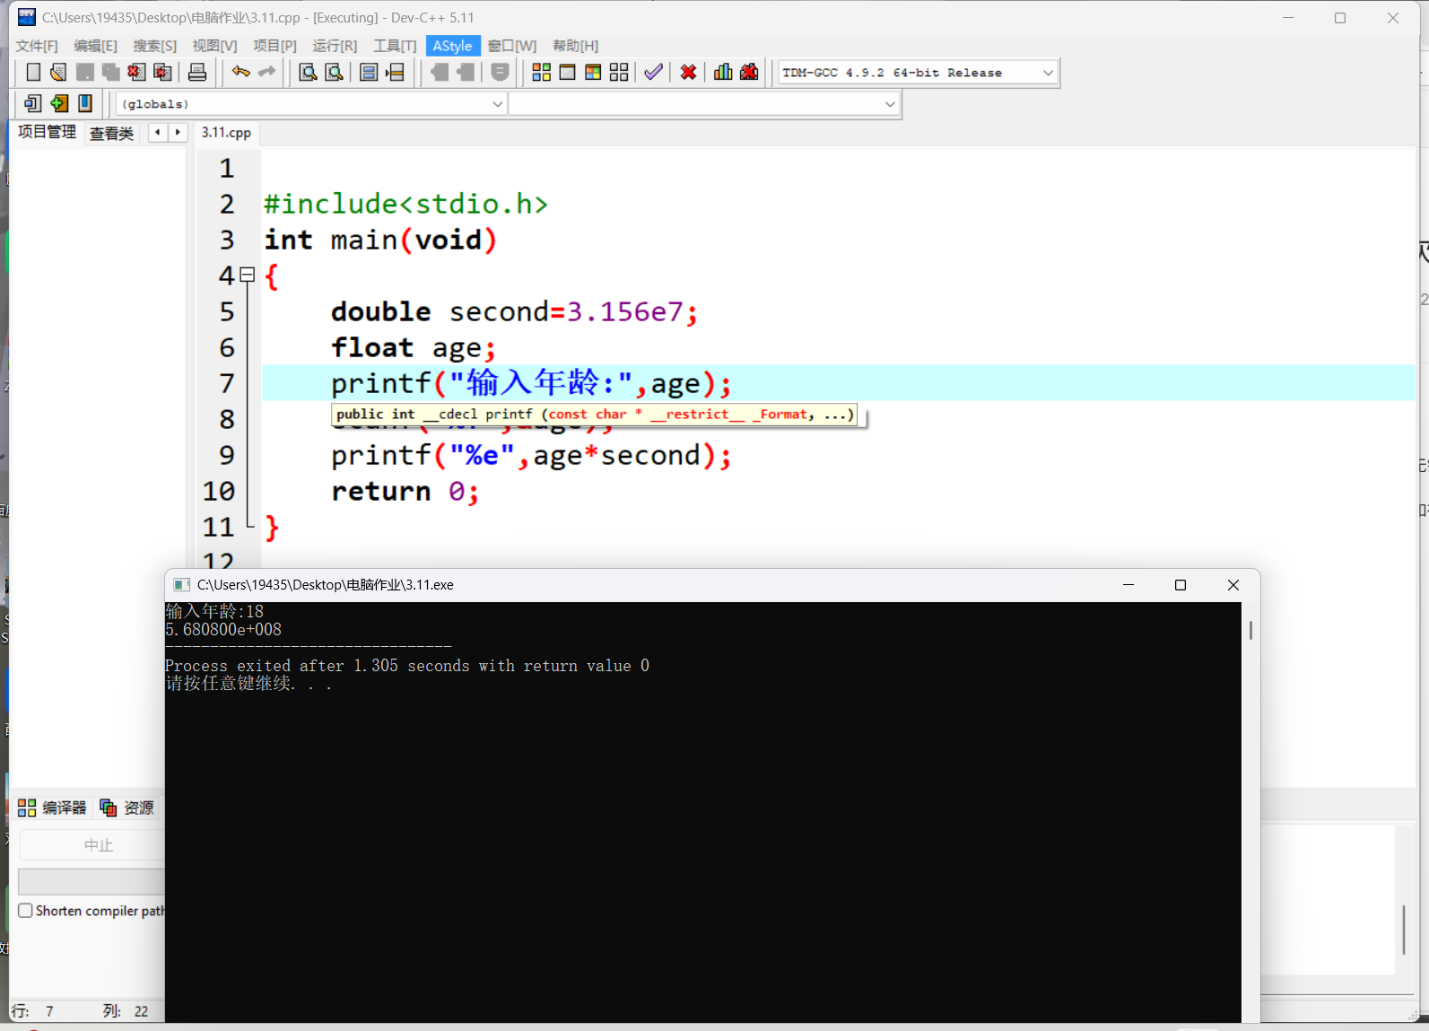Screen dimensions: 1429x1031
Task: Click the Insert icon in the second toolbar
Action: coord(33,103)
